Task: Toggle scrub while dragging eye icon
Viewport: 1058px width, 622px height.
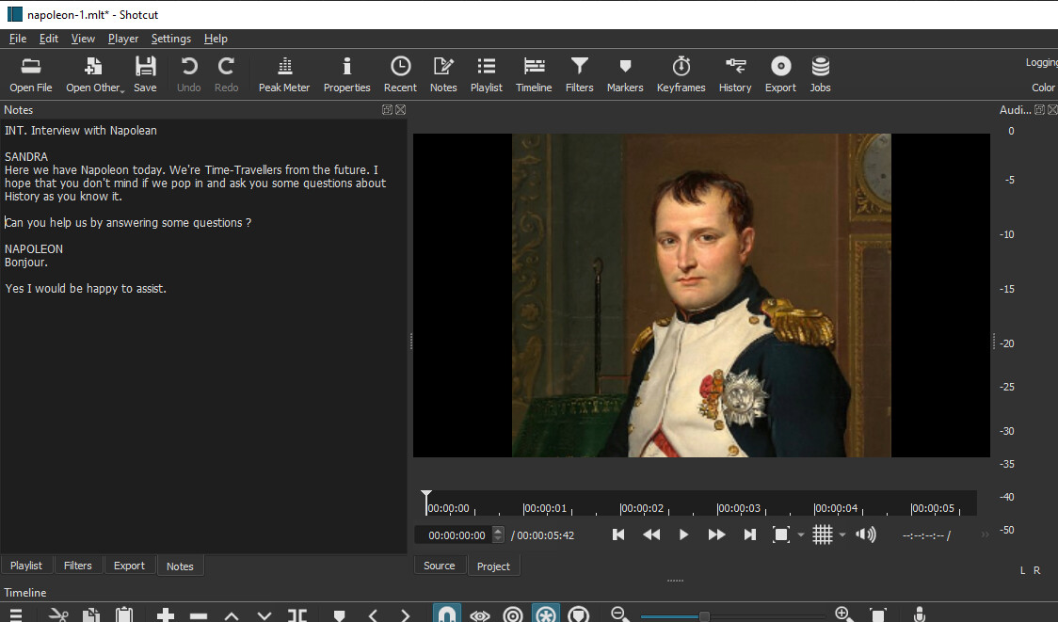Action: 480,614
